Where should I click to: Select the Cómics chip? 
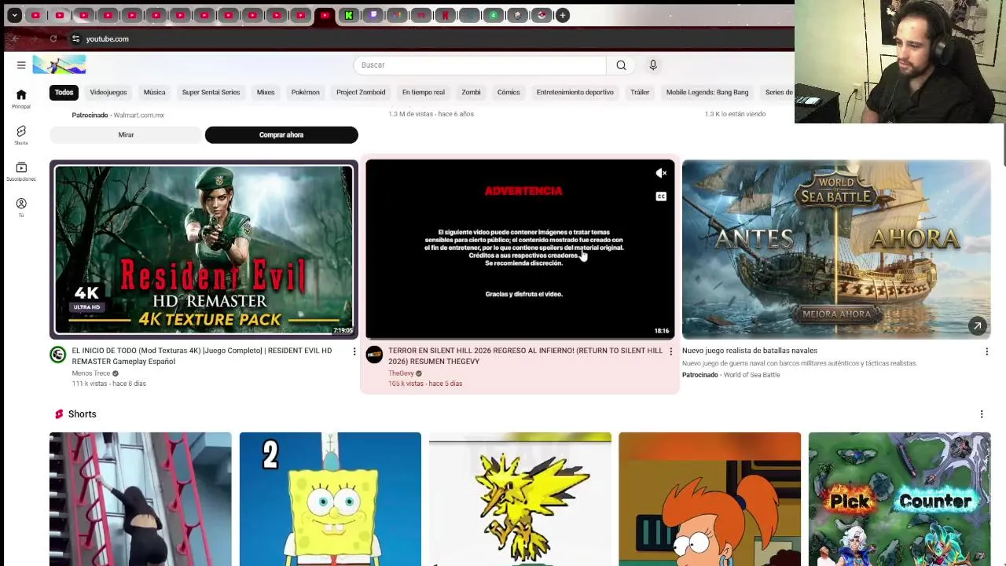pyautogui.click(x=509, y=93)
